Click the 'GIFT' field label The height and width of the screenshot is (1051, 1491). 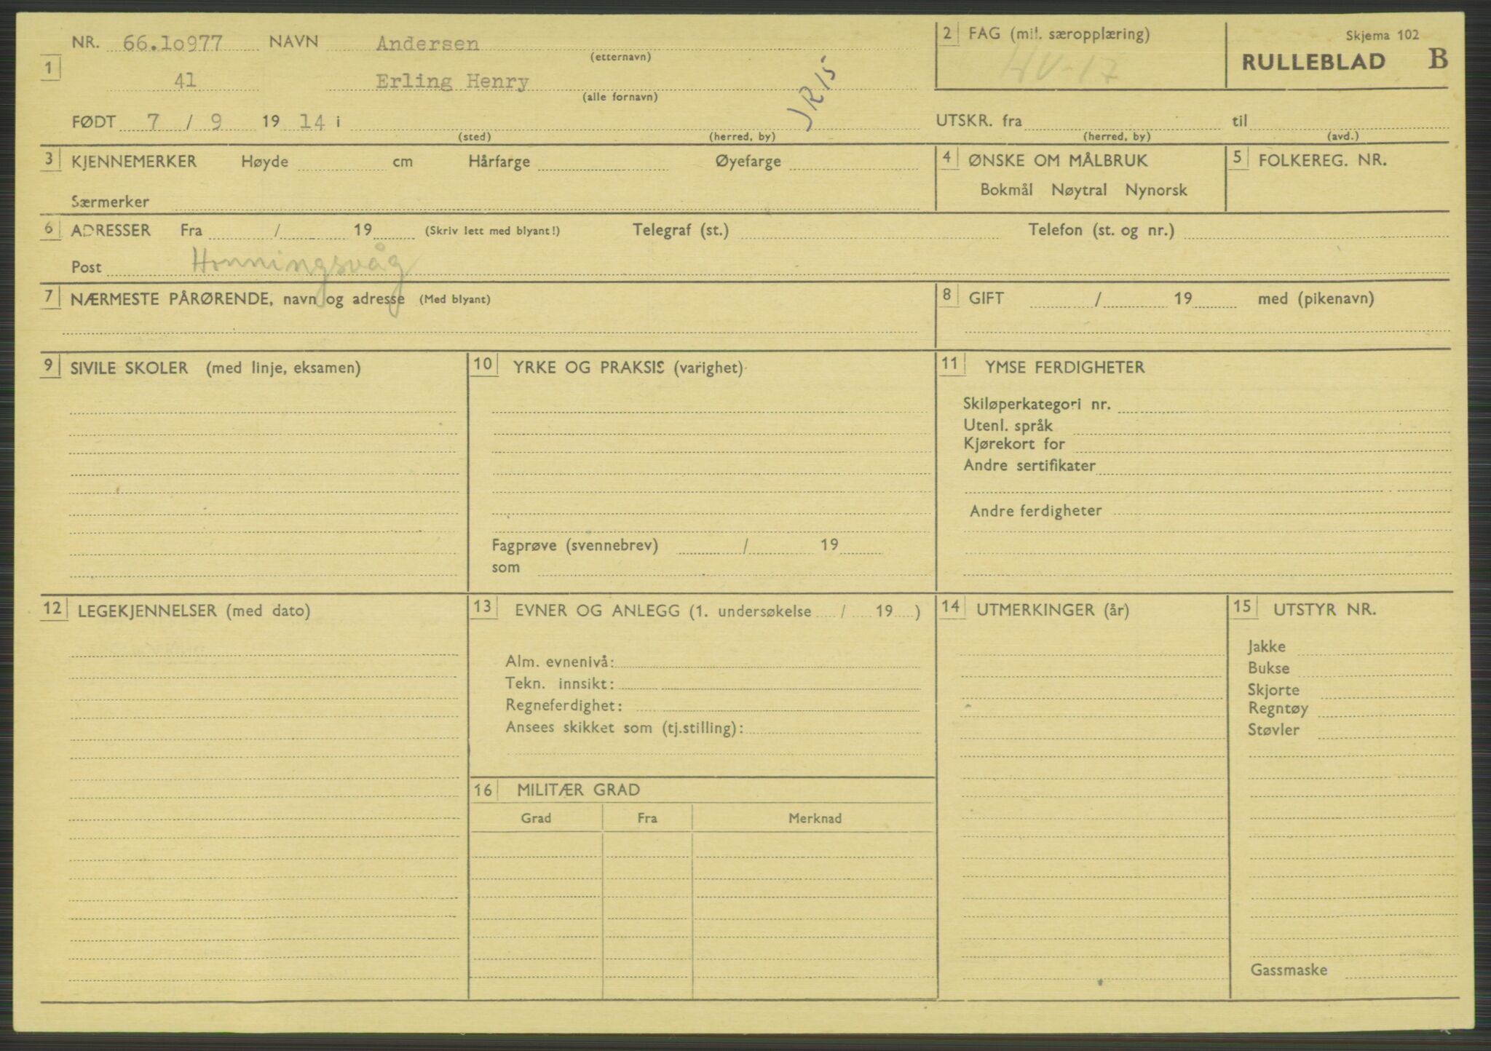click(986, 298)
